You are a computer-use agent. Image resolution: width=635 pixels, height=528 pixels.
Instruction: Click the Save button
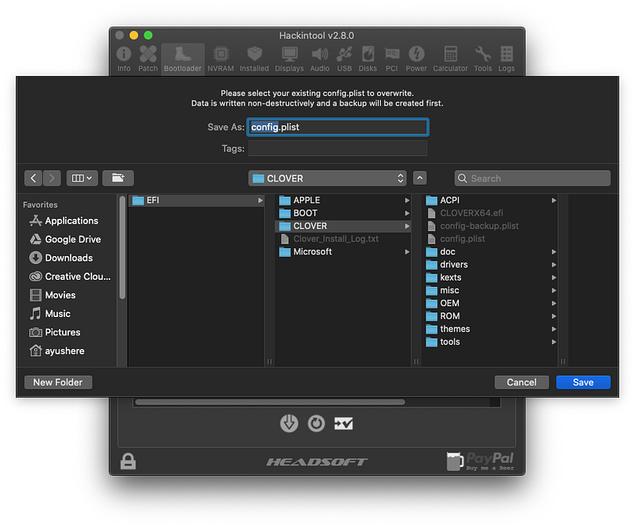[583, 382]
